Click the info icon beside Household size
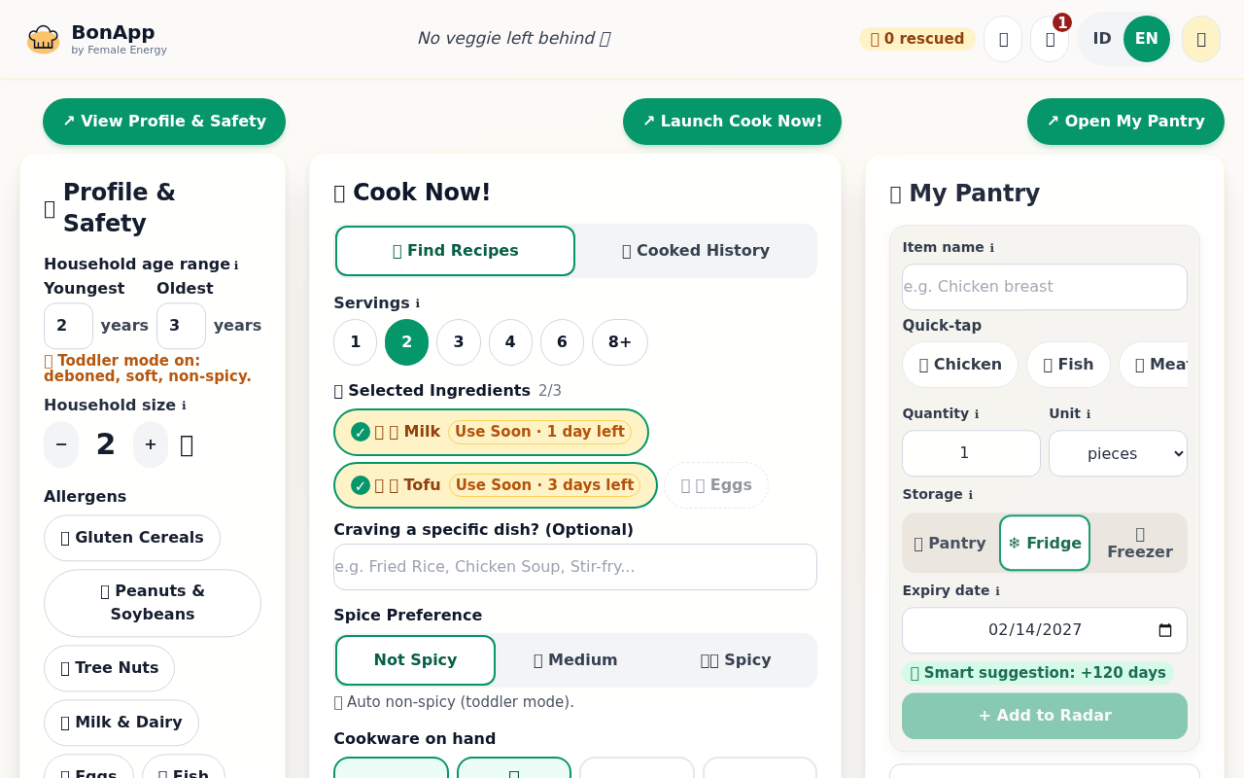Viewport: 1244px width, 778px height. coord(184,406)
